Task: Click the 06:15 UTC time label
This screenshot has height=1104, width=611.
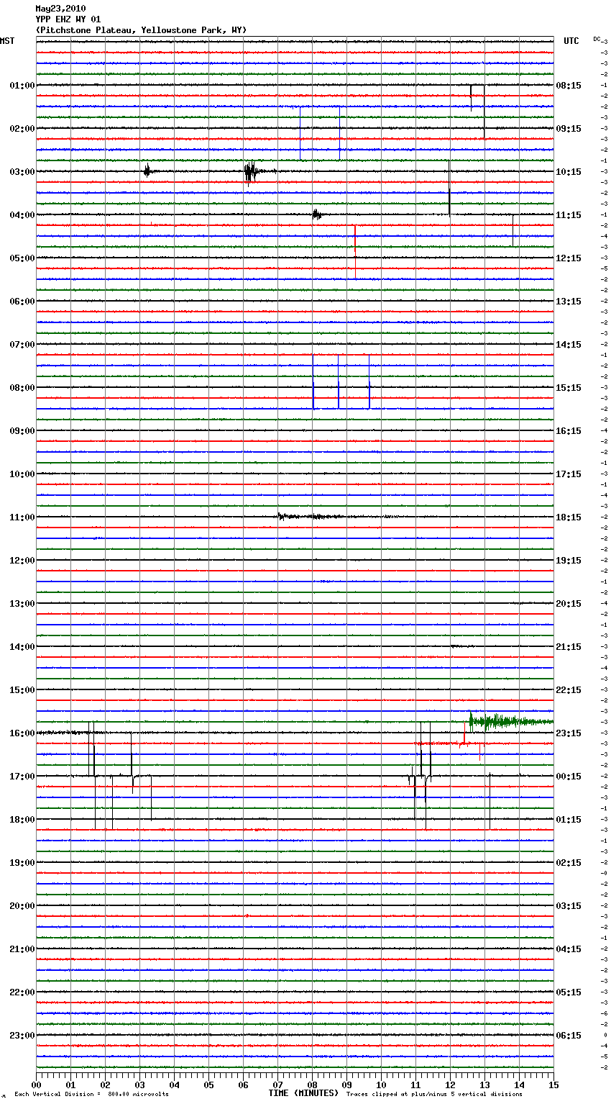Action: point(569,1036)
